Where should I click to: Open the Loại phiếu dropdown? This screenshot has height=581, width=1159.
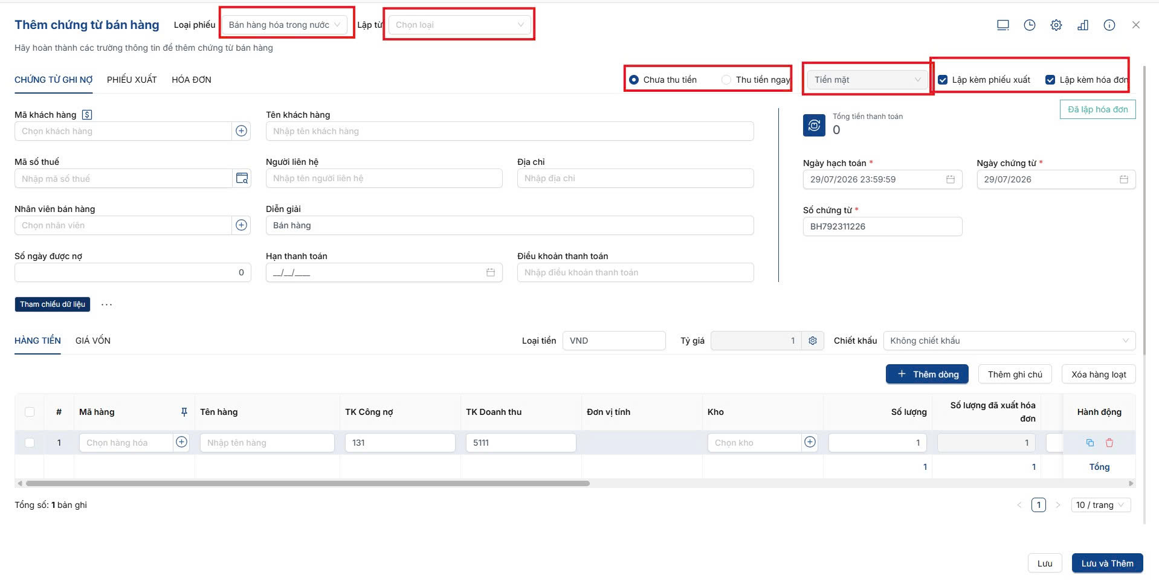click(x=285, y=25)
